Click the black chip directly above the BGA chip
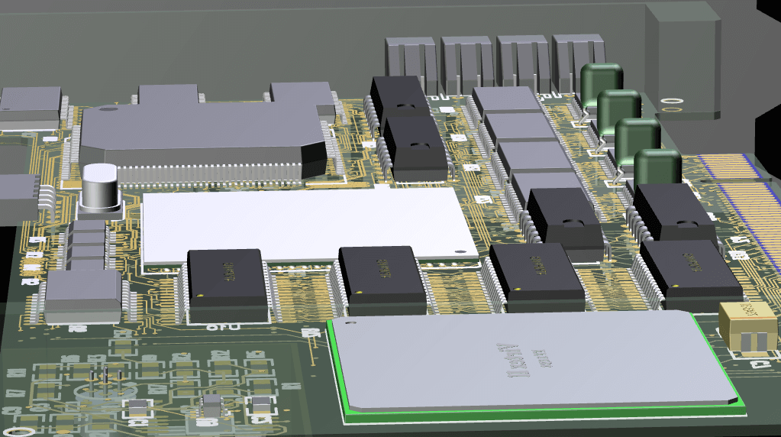The width and height of the screenshot is (781, 437). pos(535,277)
